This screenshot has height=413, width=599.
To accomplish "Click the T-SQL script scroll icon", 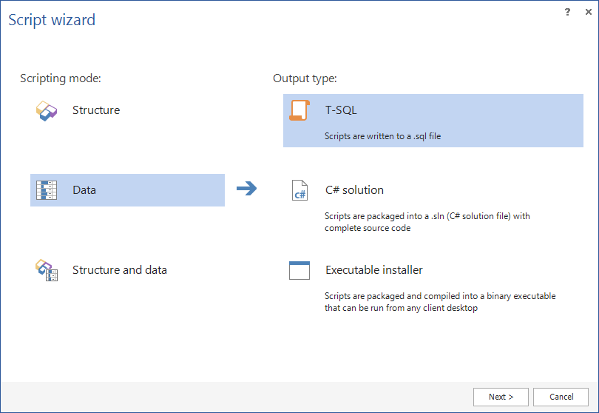I will (x=299, y=110).
